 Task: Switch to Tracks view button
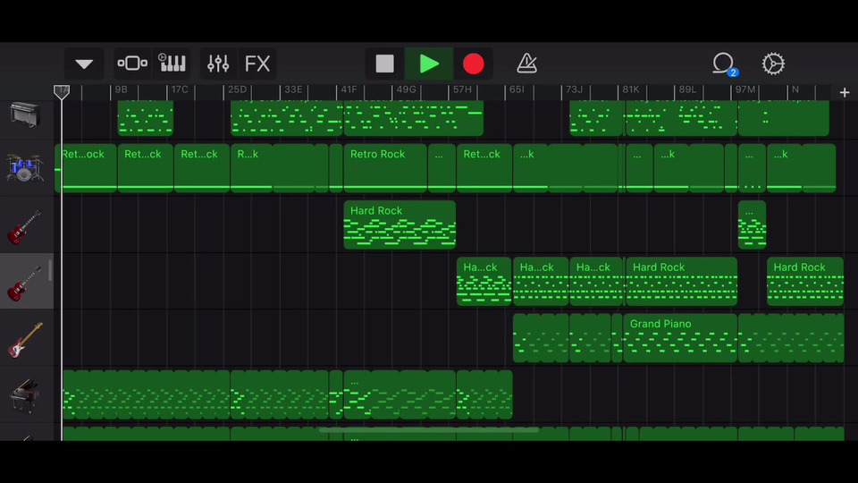click(x=132, y=64)
